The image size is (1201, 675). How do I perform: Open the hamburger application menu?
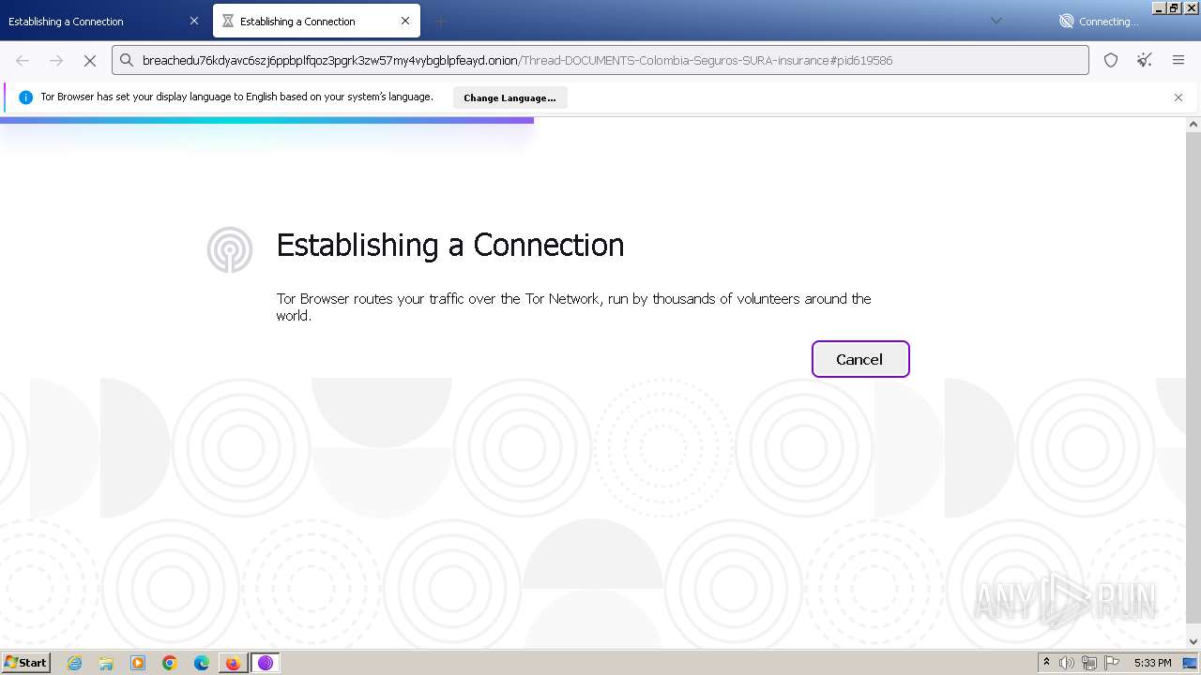point(1178,60)
